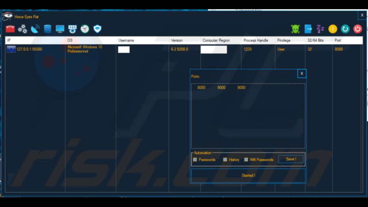The image size is (368, 207).
Task: Click the Started ! button
Action: tap(248, 175)
